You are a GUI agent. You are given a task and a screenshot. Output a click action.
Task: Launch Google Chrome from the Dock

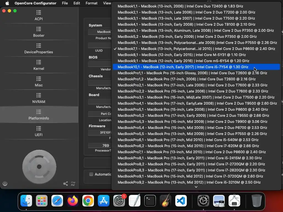tap(88, 201)
